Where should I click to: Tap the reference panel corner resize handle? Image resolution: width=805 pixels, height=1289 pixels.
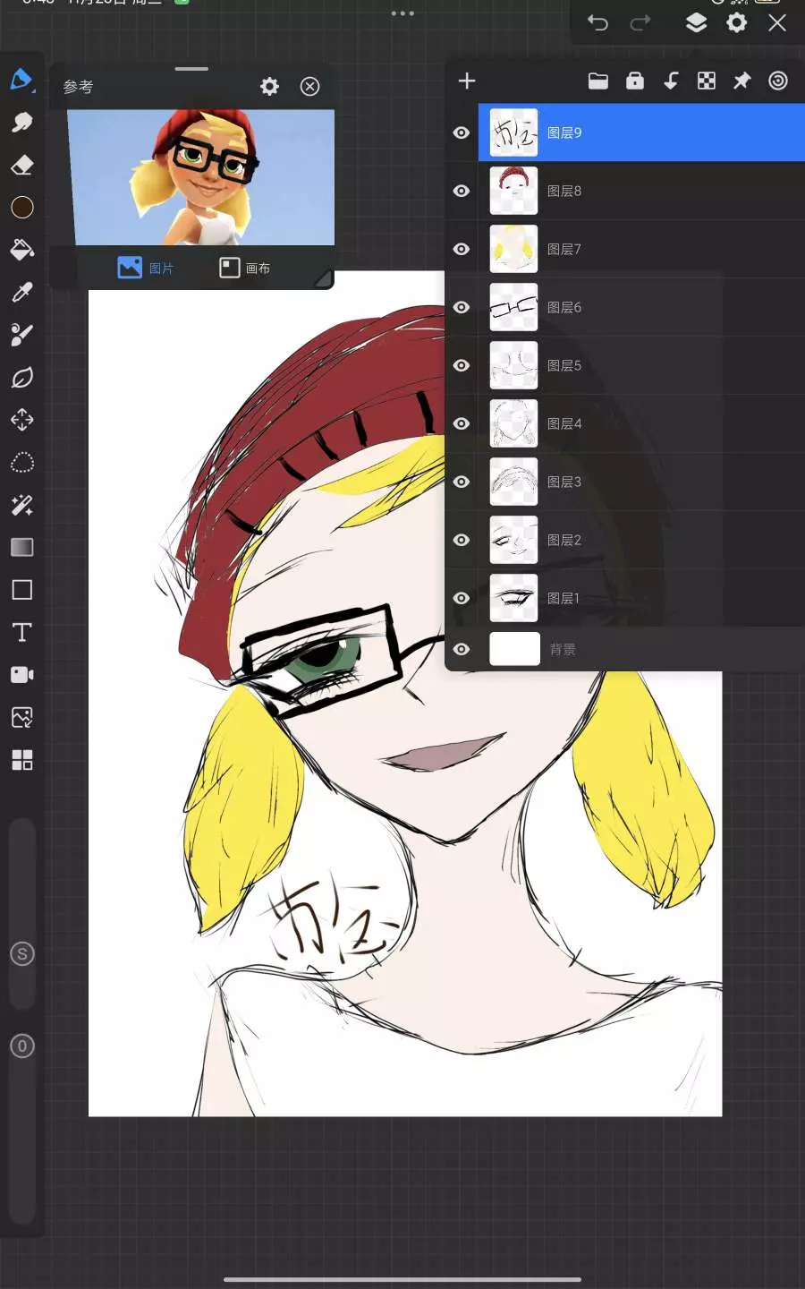[x=323, y=279]
